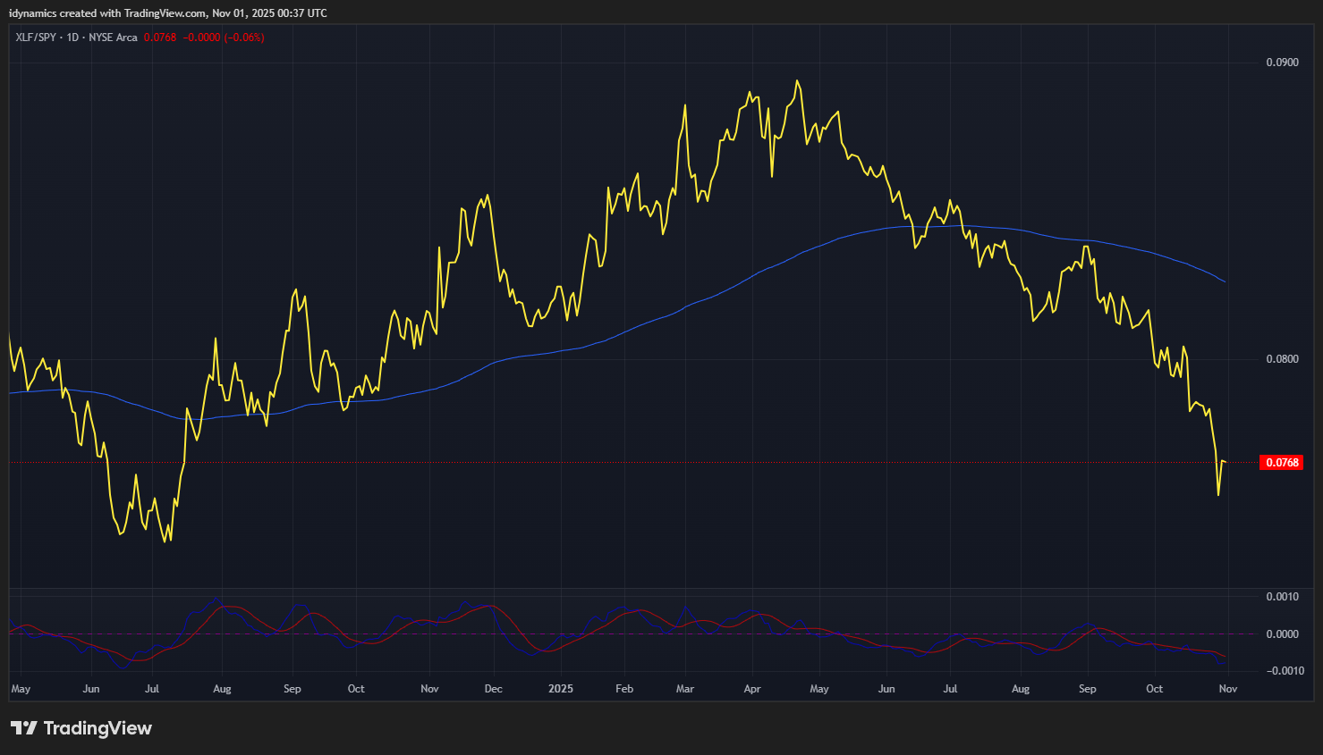
Task: Click the −0.0010 indicator axis label
Action: click(1282, 671)
